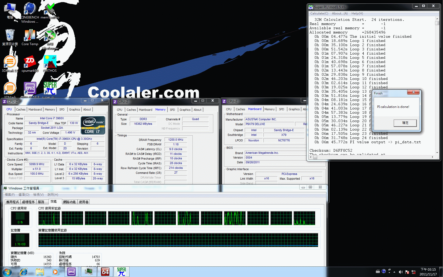443x277 pixels.
Task: Open the SPD tab in middle CPU-Z
Action: point(172,110)
